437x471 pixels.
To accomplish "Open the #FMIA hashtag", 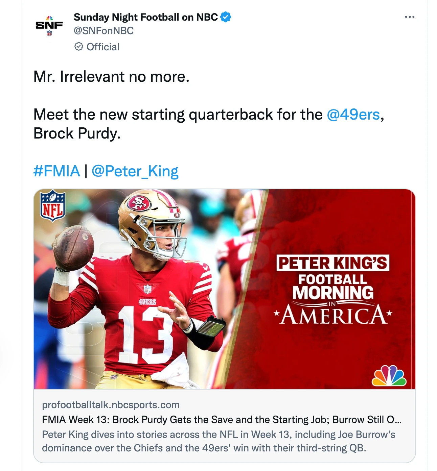I will pyautogui.click(x=56, y=171).
